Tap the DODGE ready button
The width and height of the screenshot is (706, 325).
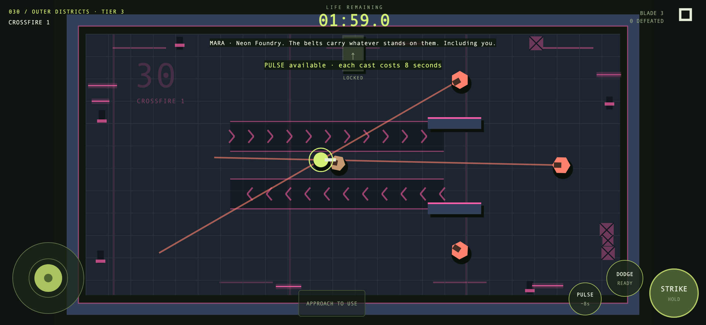coord(625,278)
